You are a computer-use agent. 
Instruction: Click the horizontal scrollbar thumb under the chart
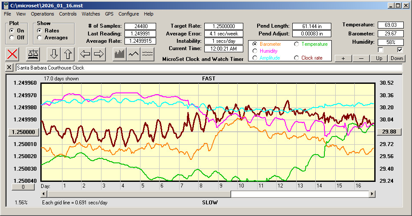click(304, 194)
